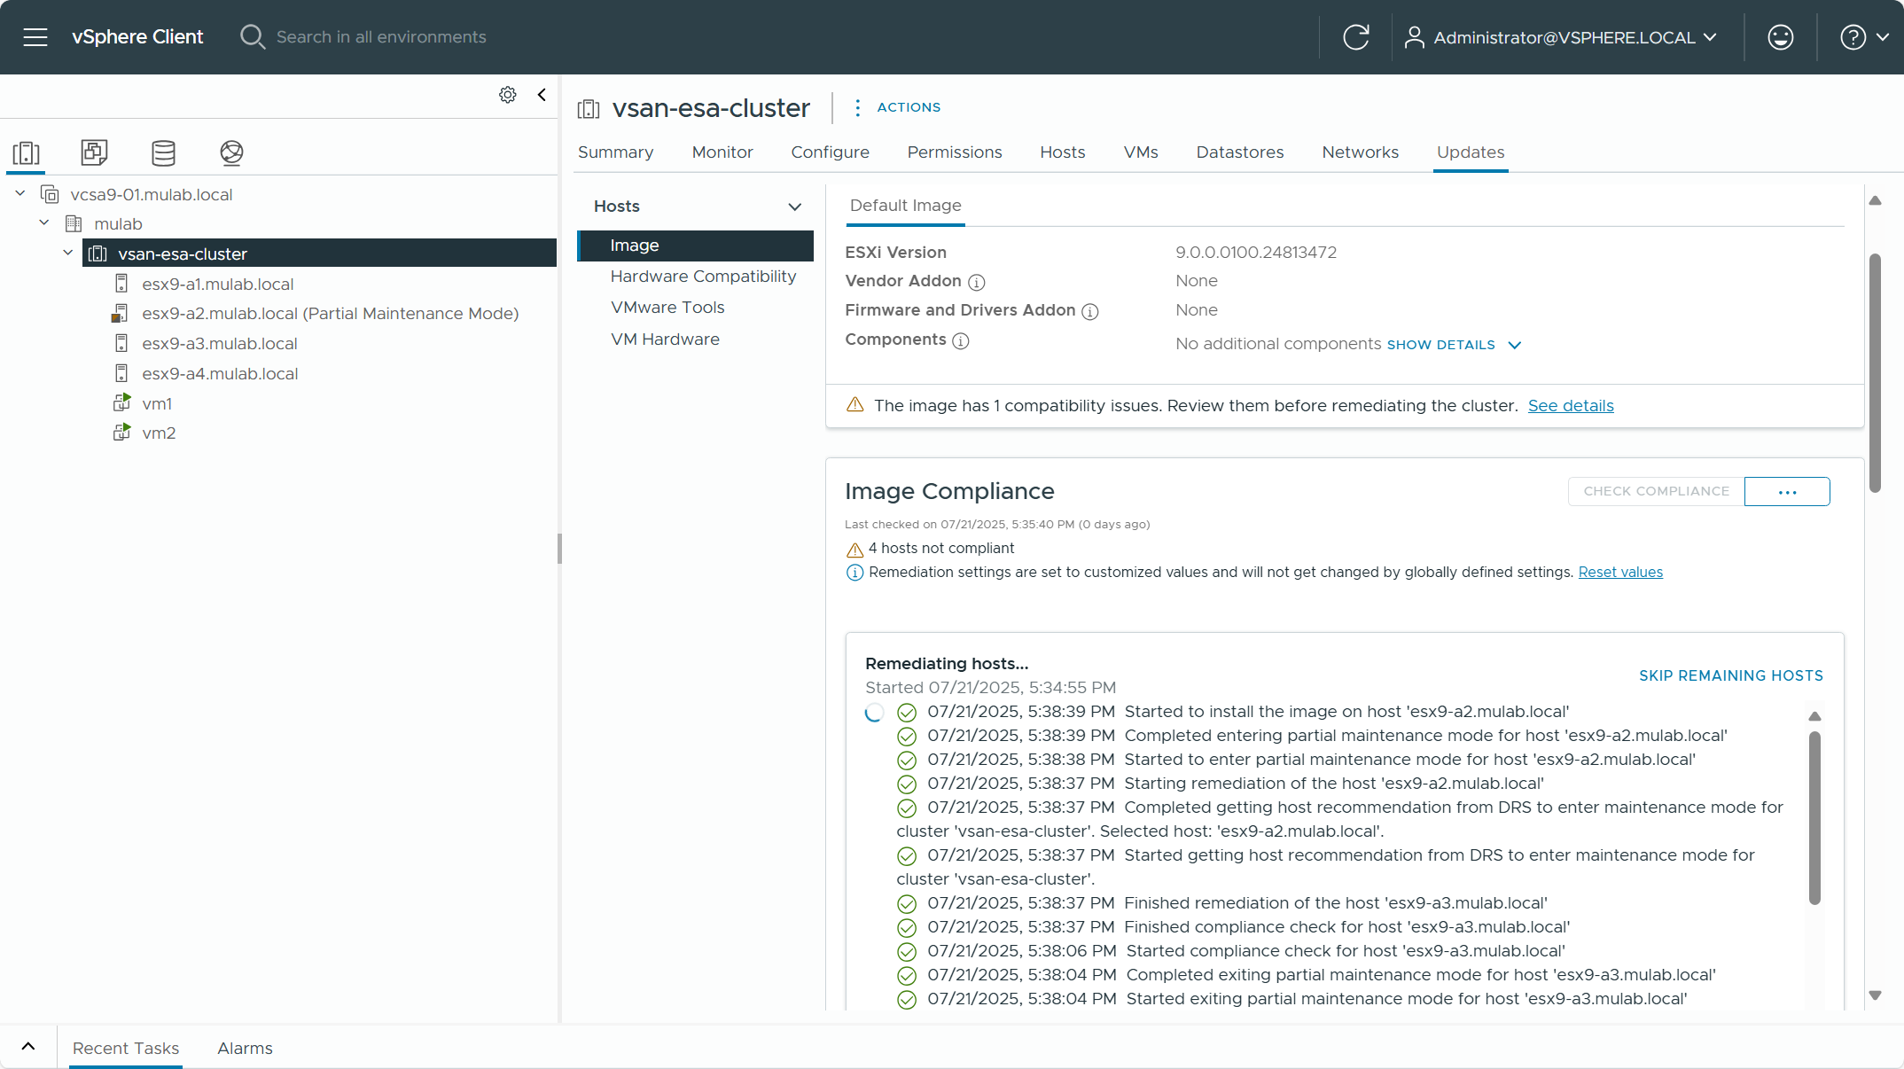The width and height of the screenshot is (1904, 1069).
Task: Switch to the Configure tab
Action: click(830, 152)
